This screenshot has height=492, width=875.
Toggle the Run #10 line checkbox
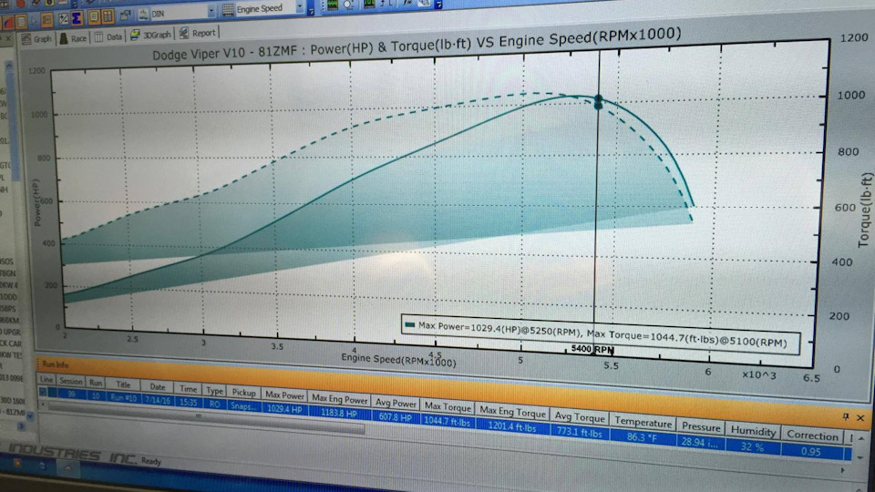point(43,392)
